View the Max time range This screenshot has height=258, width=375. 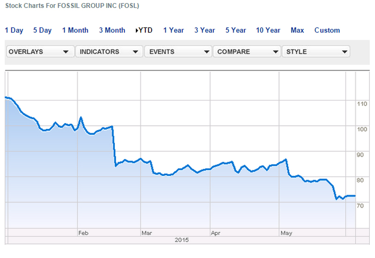coord(297,30)
